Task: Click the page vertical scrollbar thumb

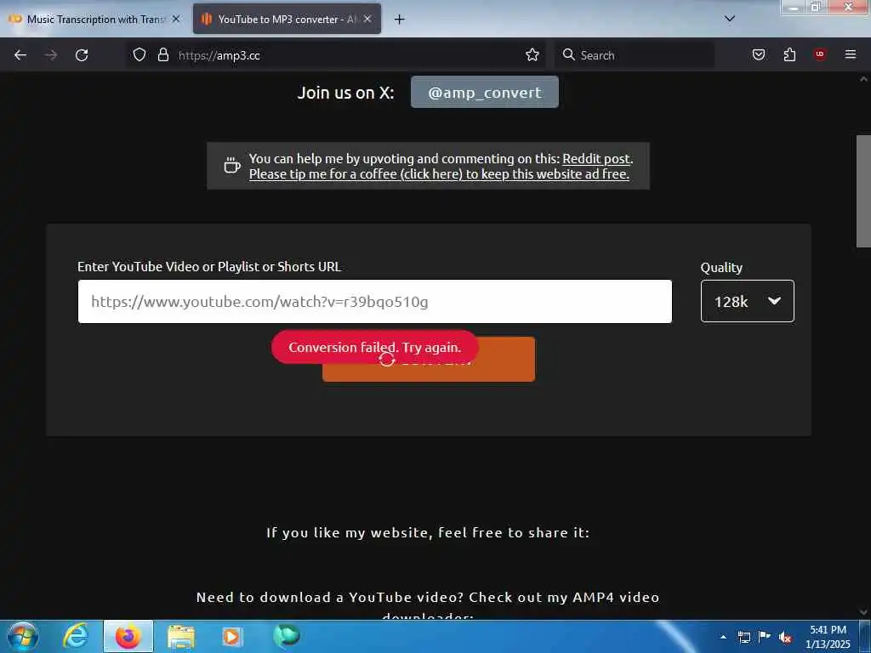Action: (863, 191)
